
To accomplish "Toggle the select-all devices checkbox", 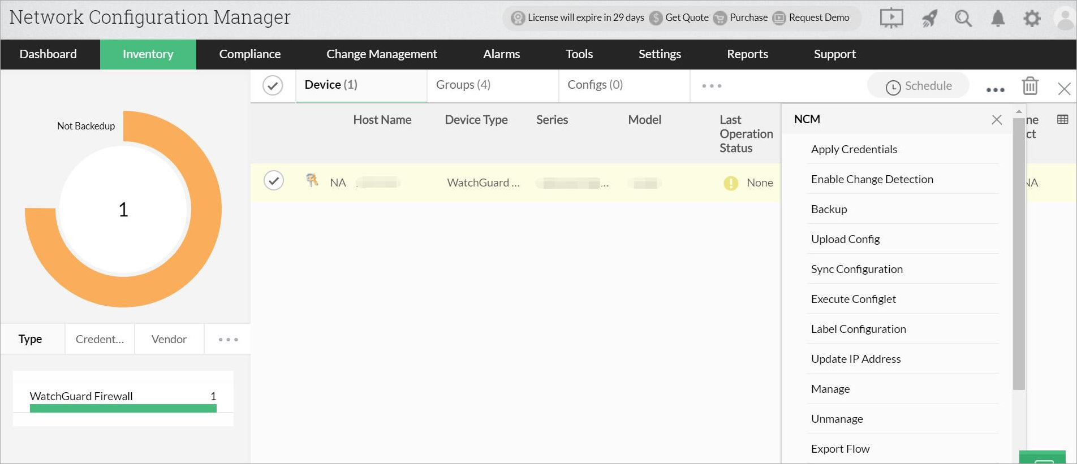I will pyautogui.click(x=273, y=85).
